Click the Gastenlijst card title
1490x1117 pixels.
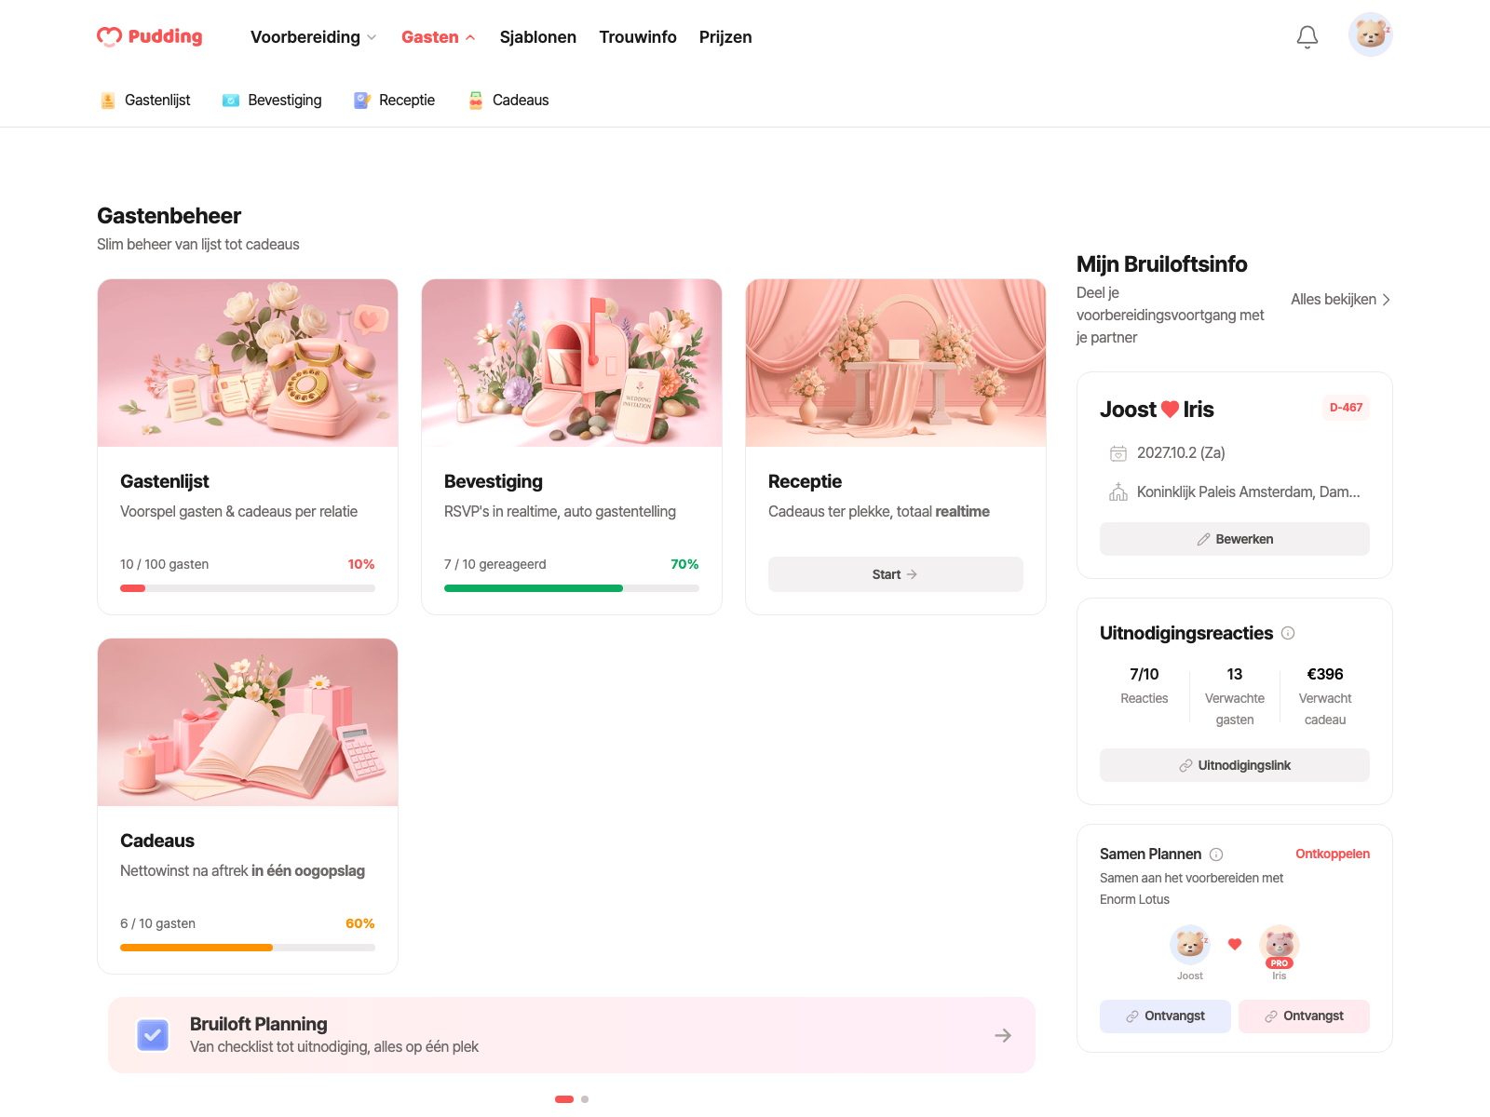(165, 481)
